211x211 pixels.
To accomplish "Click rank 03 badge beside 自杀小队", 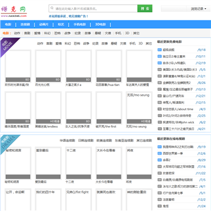I will tap(159, 63).
